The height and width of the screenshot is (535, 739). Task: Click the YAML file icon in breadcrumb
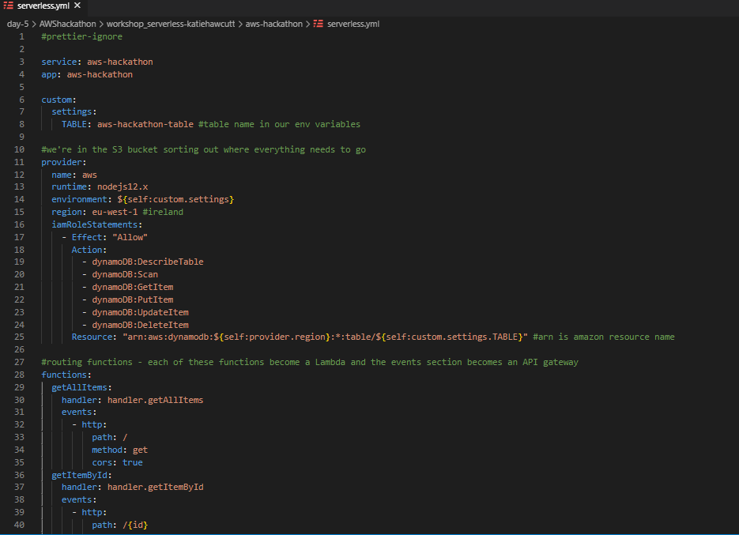click(x=319, y=24)
